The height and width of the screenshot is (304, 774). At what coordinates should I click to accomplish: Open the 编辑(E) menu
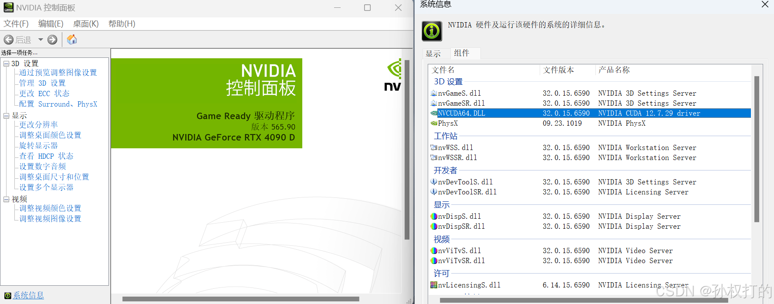point(51,23)
